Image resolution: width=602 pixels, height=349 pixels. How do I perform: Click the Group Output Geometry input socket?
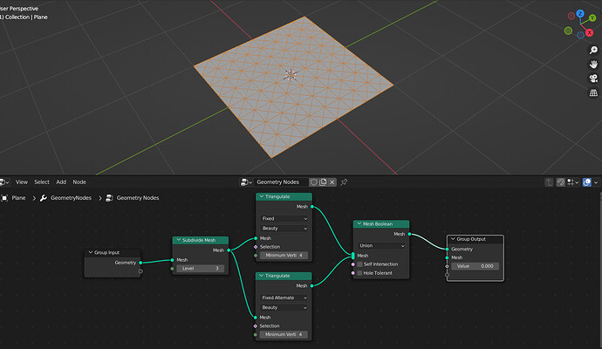[x=447, y=250]
